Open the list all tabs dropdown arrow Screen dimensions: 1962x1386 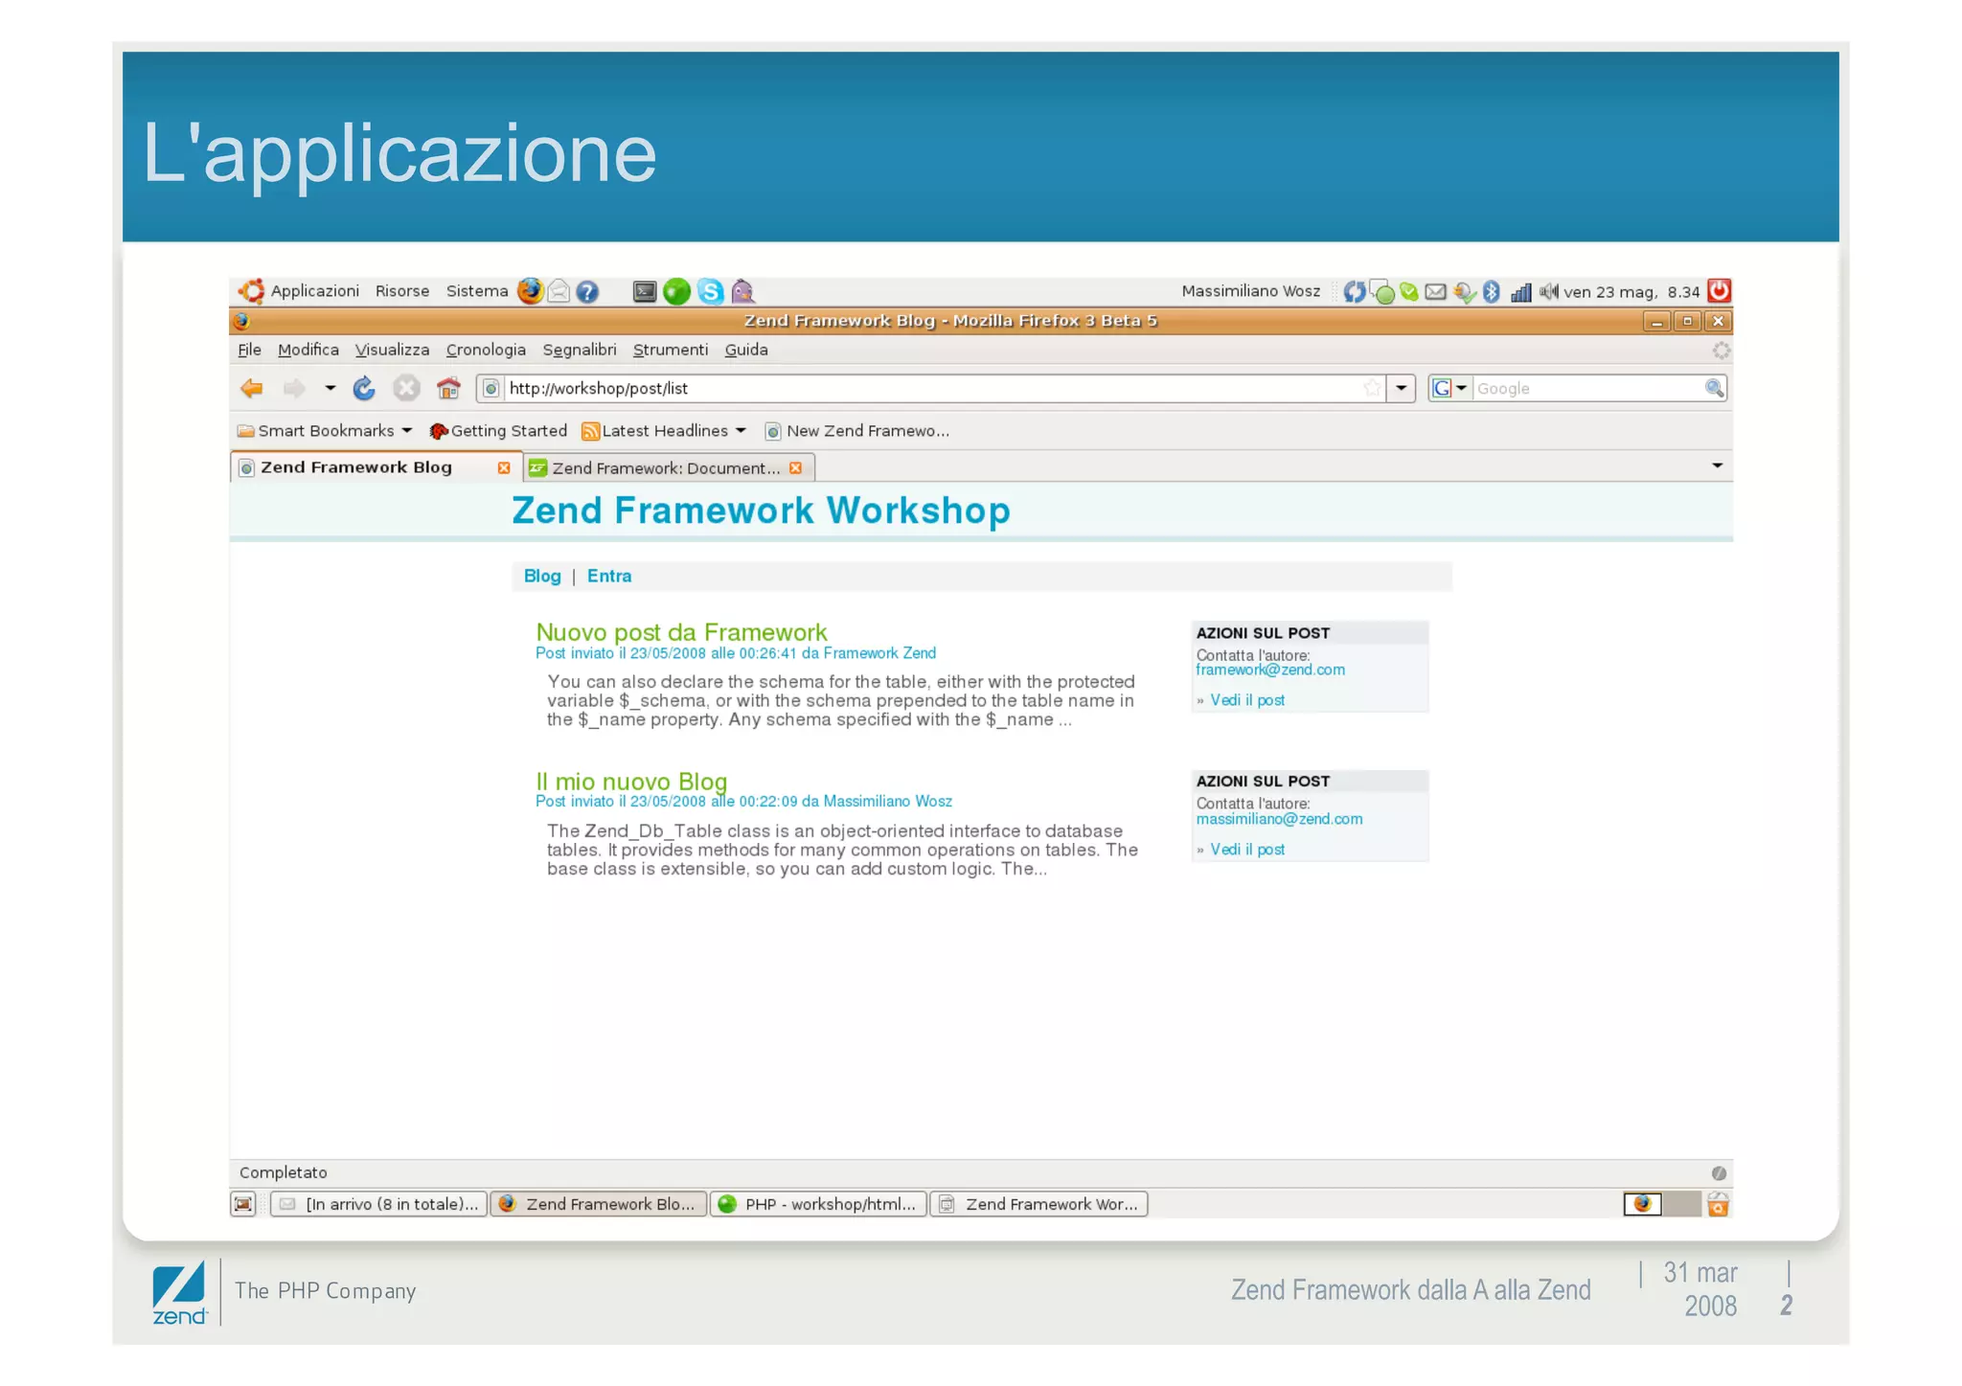click(x=1717, y=466)
